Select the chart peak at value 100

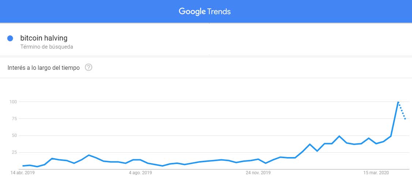pyautogui.click(x=398, y=102)
